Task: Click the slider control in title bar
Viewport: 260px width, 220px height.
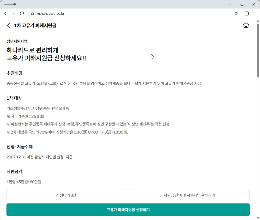Action: pyautogui.click(x=10, y=4)
